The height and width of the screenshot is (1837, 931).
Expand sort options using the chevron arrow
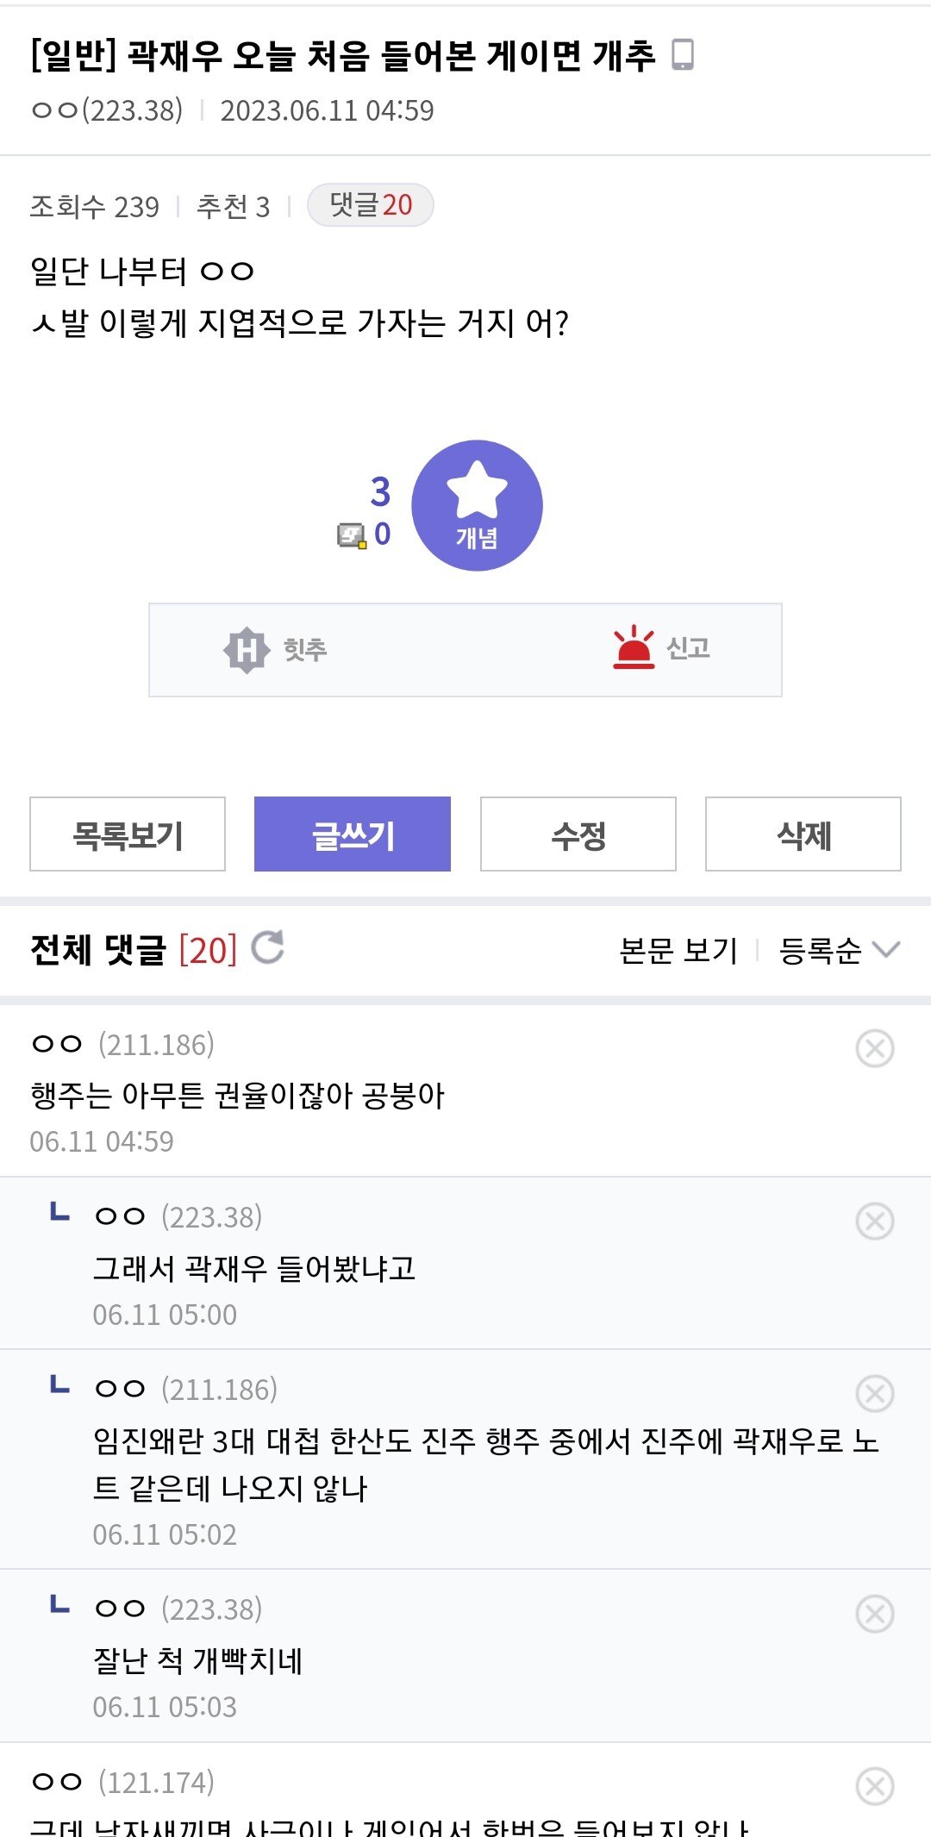point(886,949)
